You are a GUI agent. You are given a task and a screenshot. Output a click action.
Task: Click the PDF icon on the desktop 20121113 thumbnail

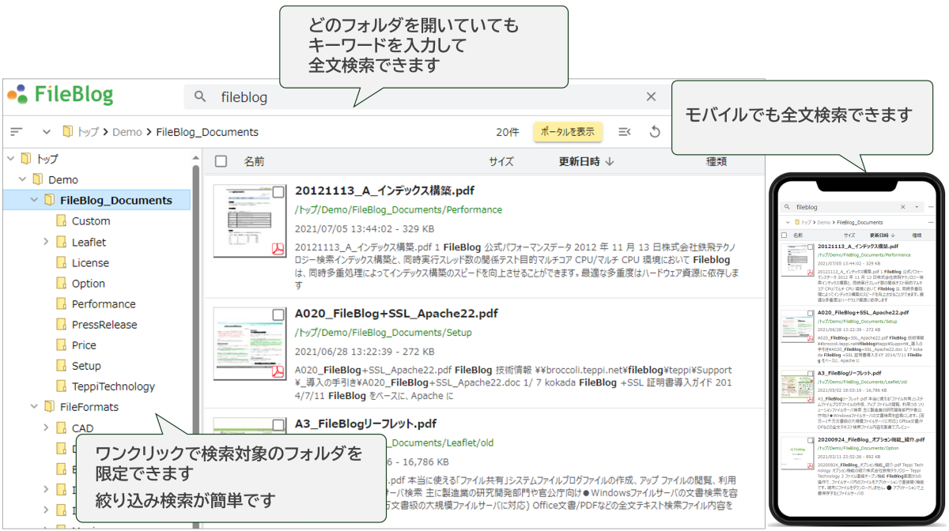coord(278,250)
